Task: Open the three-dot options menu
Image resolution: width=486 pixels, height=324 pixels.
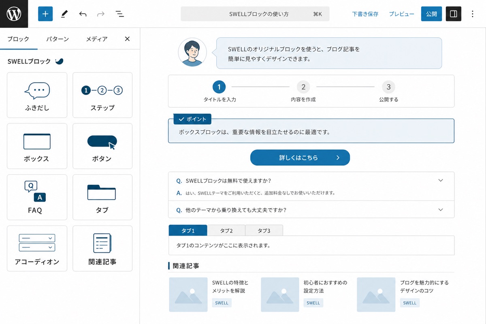Action: pos(472,14)
